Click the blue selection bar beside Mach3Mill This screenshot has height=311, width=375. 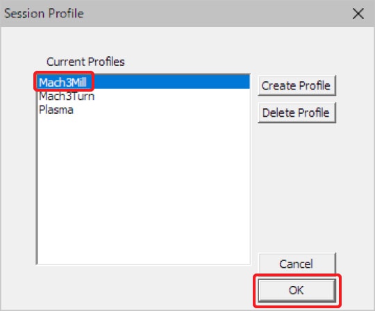click(172, 82)
